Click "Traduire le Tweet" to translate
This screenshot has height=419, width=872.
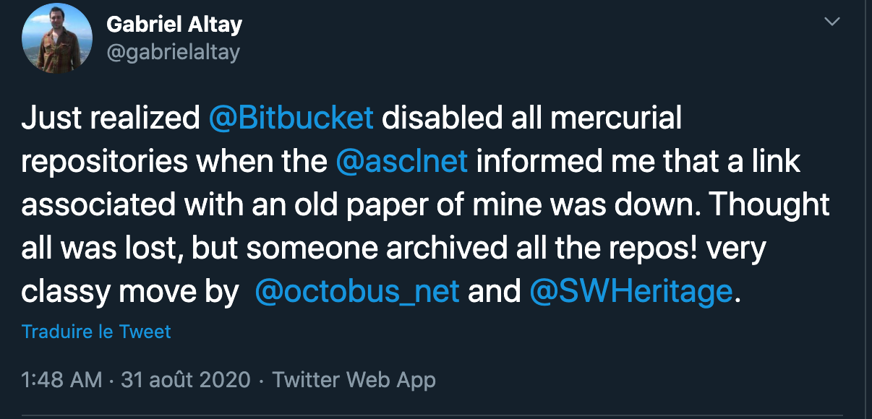point(96,332)
